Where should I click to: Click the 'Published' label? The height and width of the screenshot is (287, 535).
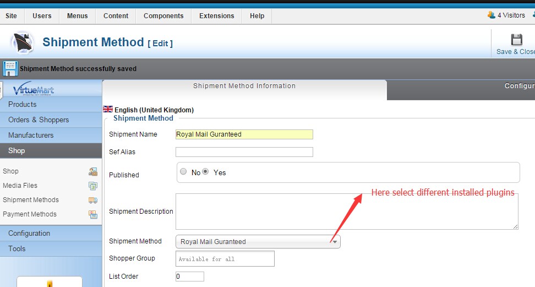(124, 175)
